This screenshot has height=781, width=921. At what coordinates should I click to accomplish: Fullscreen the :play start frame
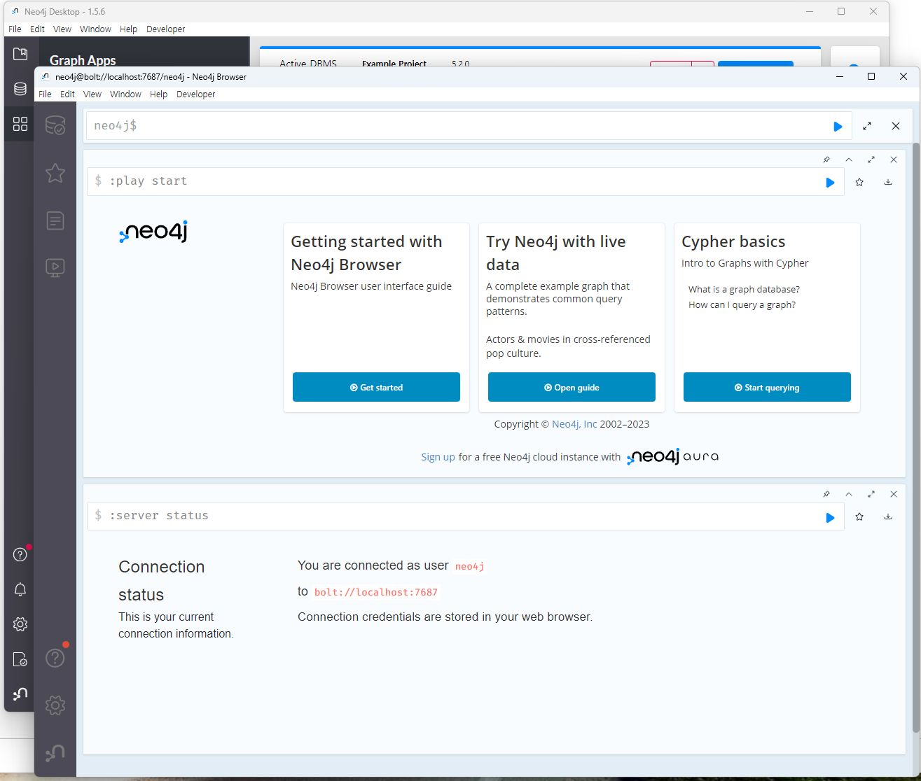871,160
